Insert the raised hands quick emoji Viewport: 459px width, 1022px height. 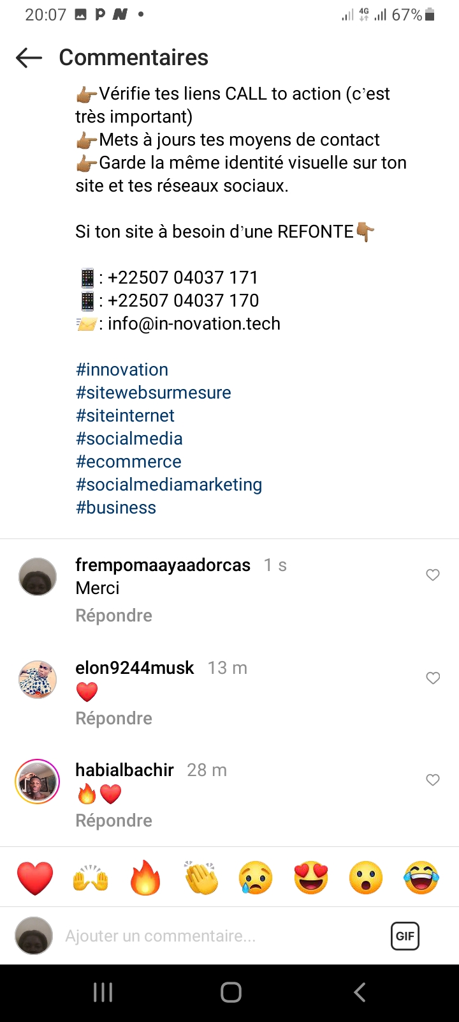click(x=91, y=878)
